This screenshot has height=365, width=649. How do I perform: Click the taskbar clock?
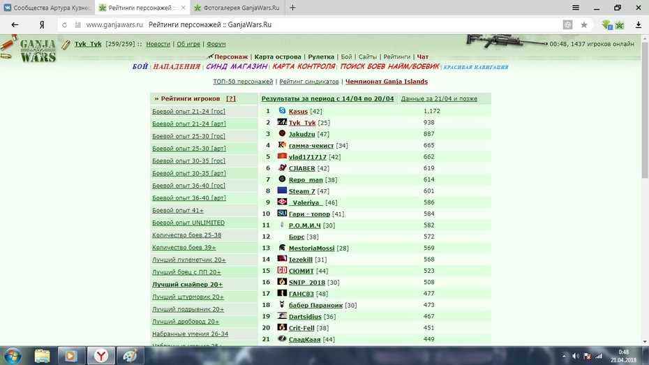point(623,356)
